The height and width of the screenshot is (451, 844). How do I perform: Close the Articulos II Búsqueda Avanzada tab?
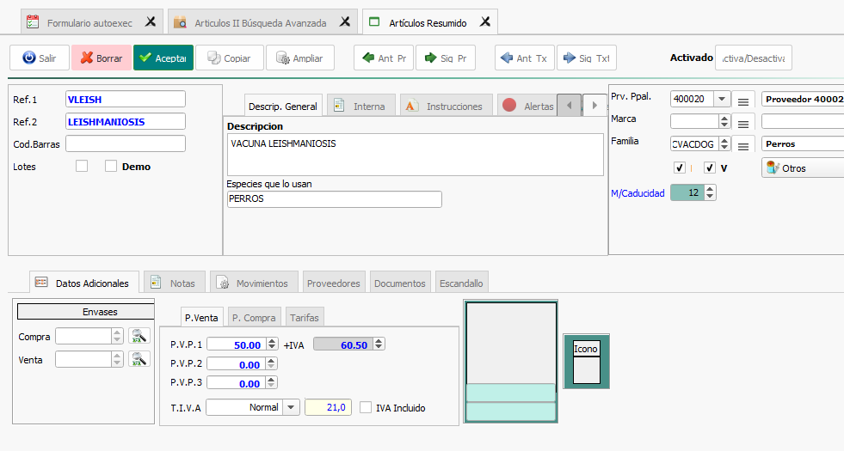tap(345, 22)
